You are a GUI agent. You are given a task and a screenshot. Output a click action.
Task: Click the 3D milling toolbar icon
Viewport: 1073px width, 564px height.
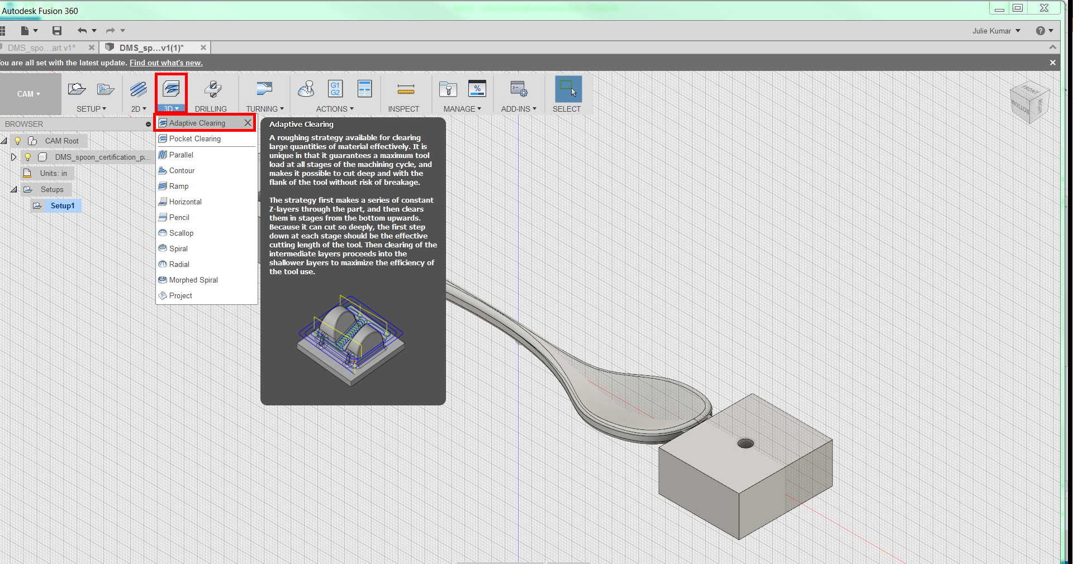(171, 89)
